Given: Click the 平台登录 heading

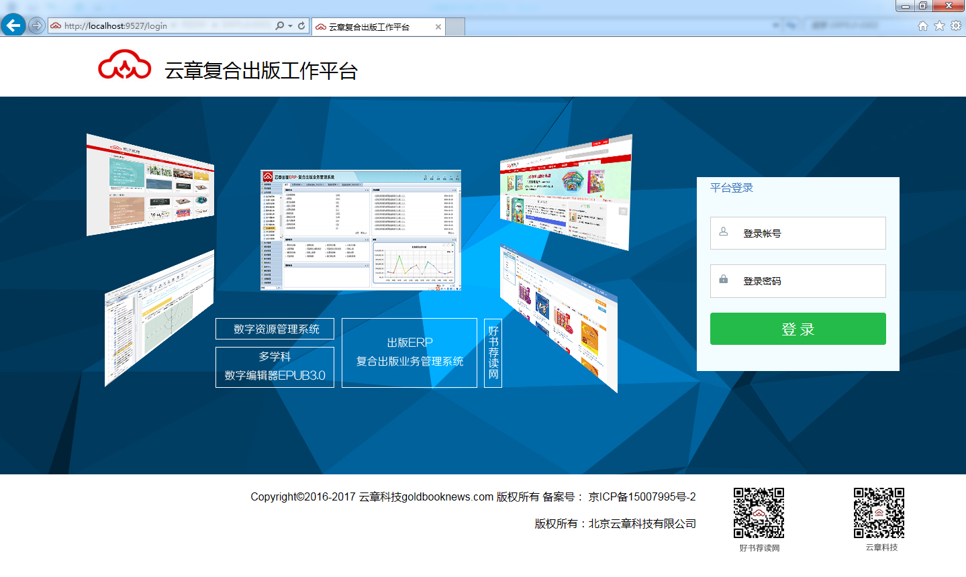Looking at the screenshot, I should pos(732,188).
